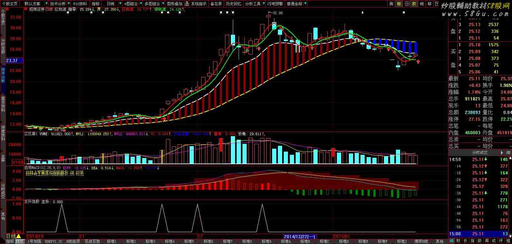The height and width of the screenshot is (244, 512).
Task: Select the K线选项 bottom tab
Action: coord(73,241)
